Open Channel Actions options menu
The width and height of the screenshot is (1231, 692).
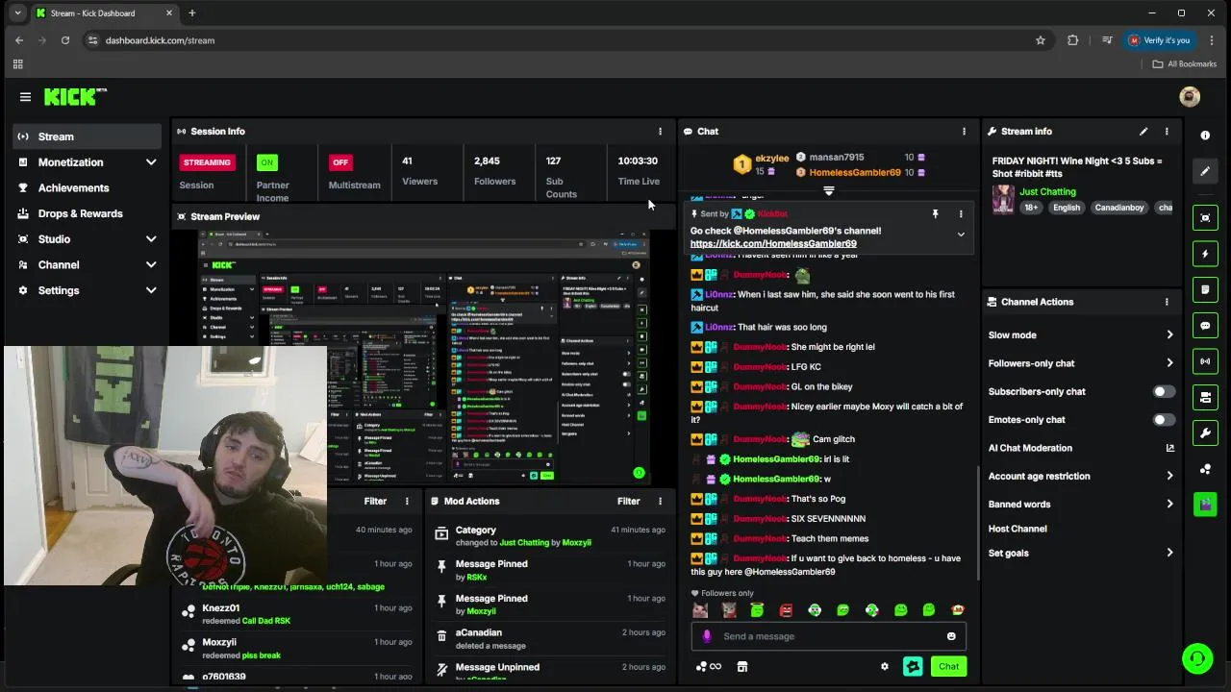[1167, 302]
